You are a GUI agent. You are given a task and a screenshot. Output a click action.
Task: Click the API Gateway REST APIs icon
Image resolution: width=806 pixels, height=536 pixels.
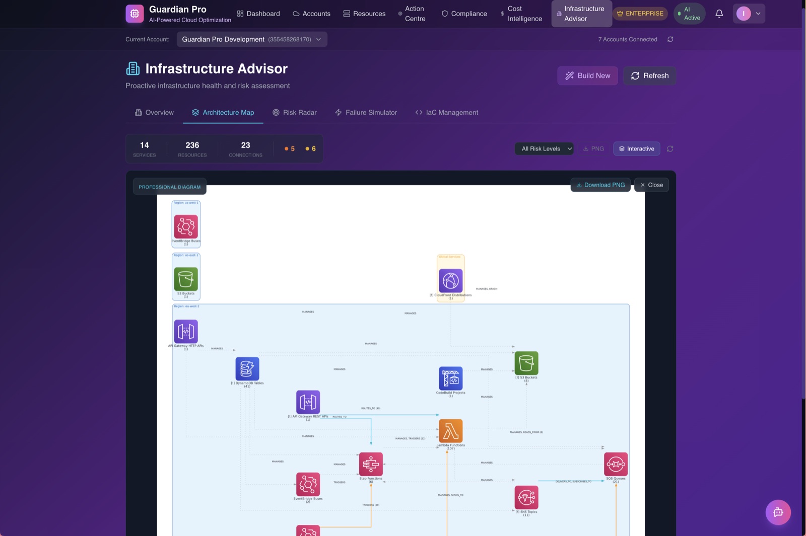pos(308,402)
